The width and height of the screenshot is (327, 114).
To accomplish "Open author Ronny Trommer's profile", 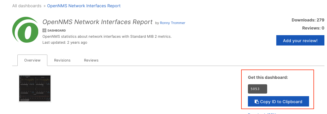I will click(172, 23).
